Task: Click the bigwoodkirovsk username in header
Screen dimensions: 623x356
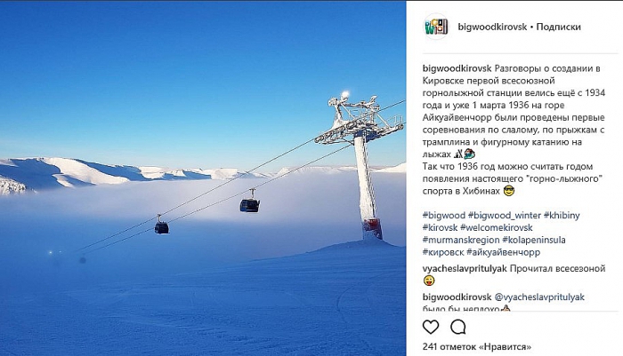Action: (x=492, y=27)
